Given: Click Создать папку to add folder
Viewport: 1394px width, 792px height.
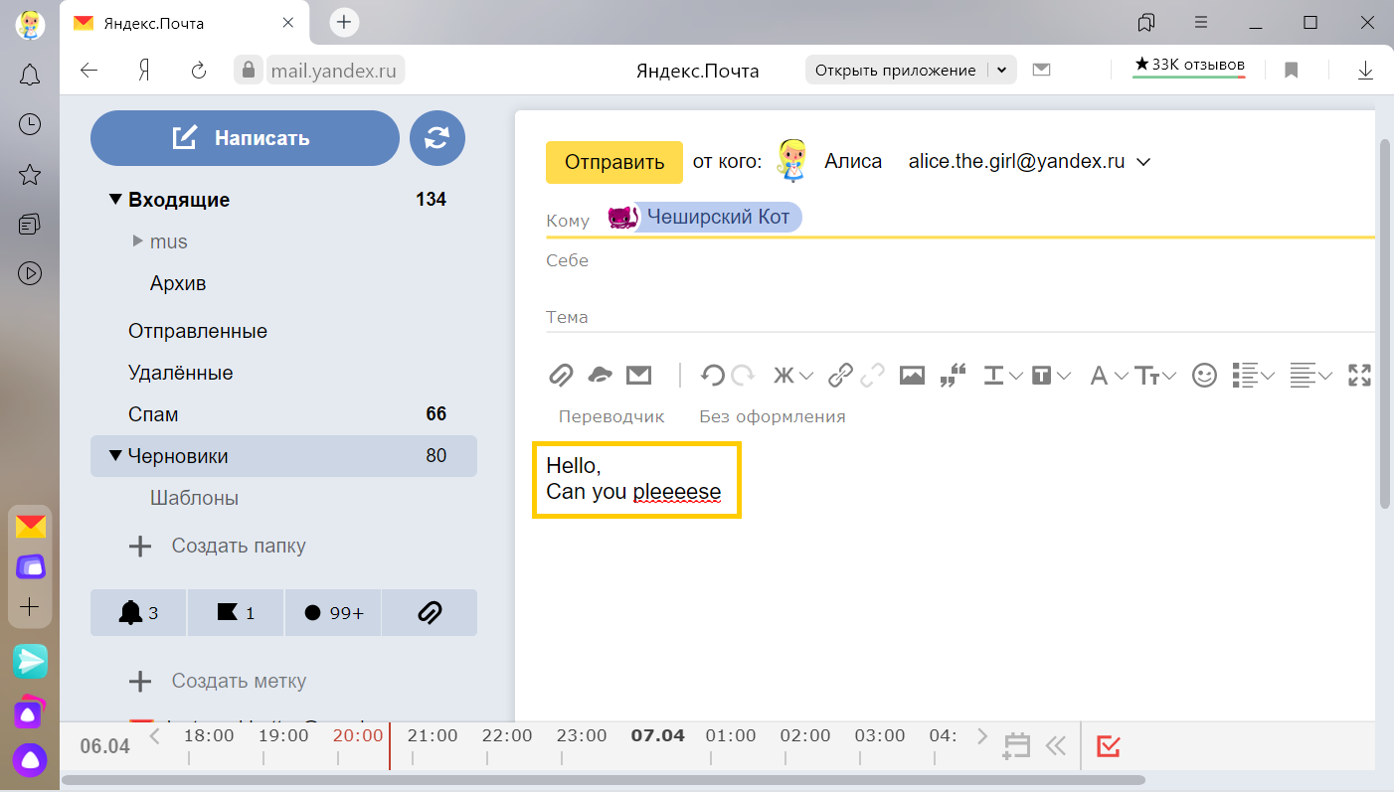Looking at the screenshot, I should pos(219,546).
